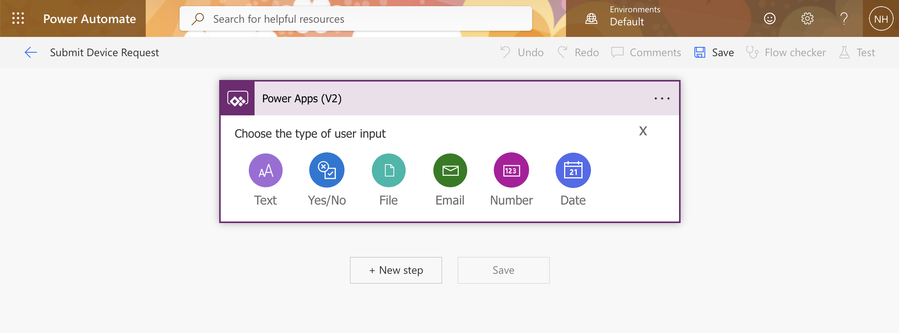Click the environments globe icon
Viewport: 899px width, 333px height.
tap(591, 18)
